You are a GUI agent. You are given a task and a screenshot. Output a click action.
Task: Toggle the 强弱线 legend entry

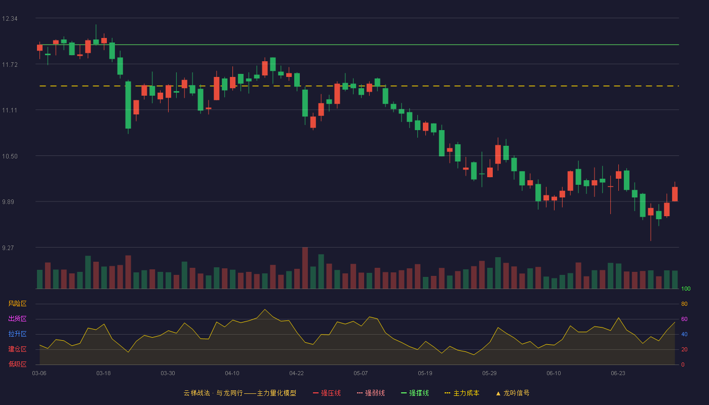click(x=371, y=393)
